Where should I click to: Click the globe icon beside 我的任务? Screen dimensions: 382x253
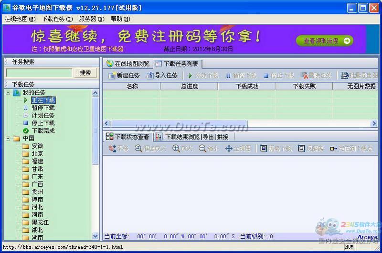click(16, 92)
